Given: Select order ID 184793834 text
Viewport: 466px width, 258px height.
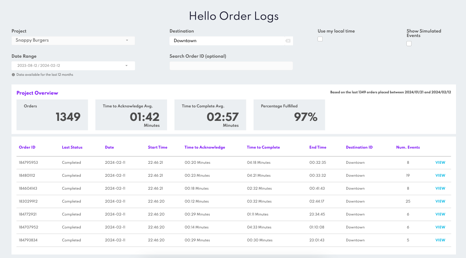Looking at the screenshot, I should (28, 240).
